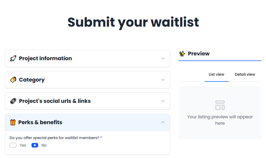Image resolution: width=266 pixels, height=158 pixels.
Task: Select the Yes radio for special perks
Action: pos(13,145)
